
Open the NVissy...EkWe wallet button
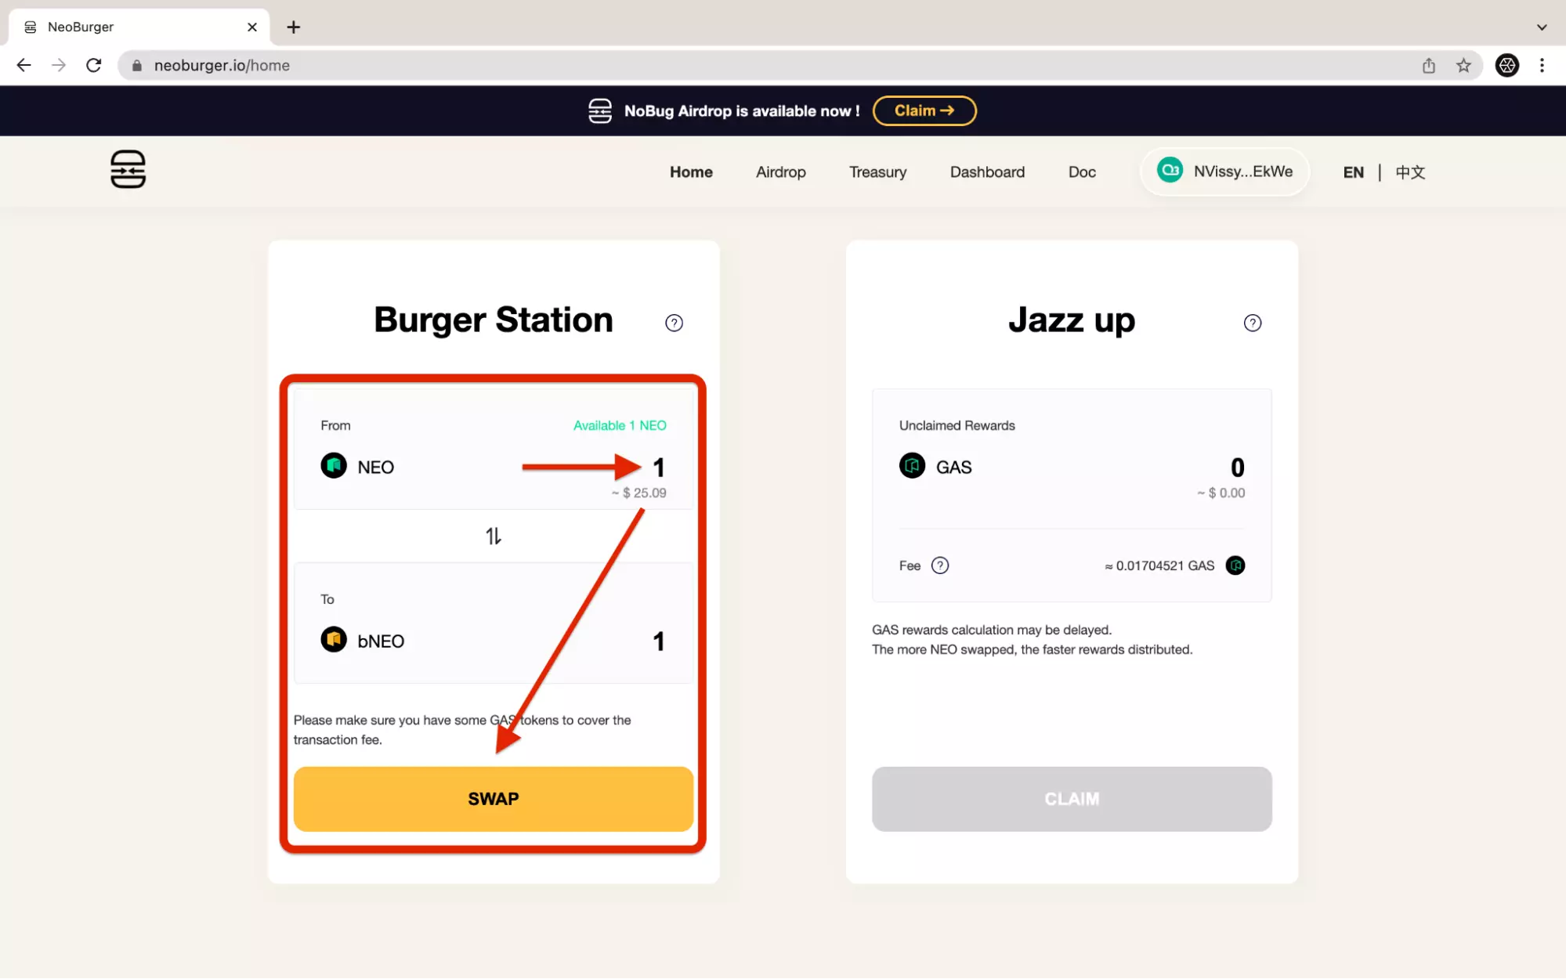(1224, 172)
